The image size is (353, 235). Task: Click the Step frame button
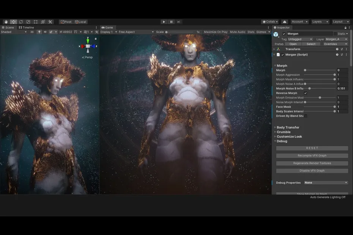point(179,22)
